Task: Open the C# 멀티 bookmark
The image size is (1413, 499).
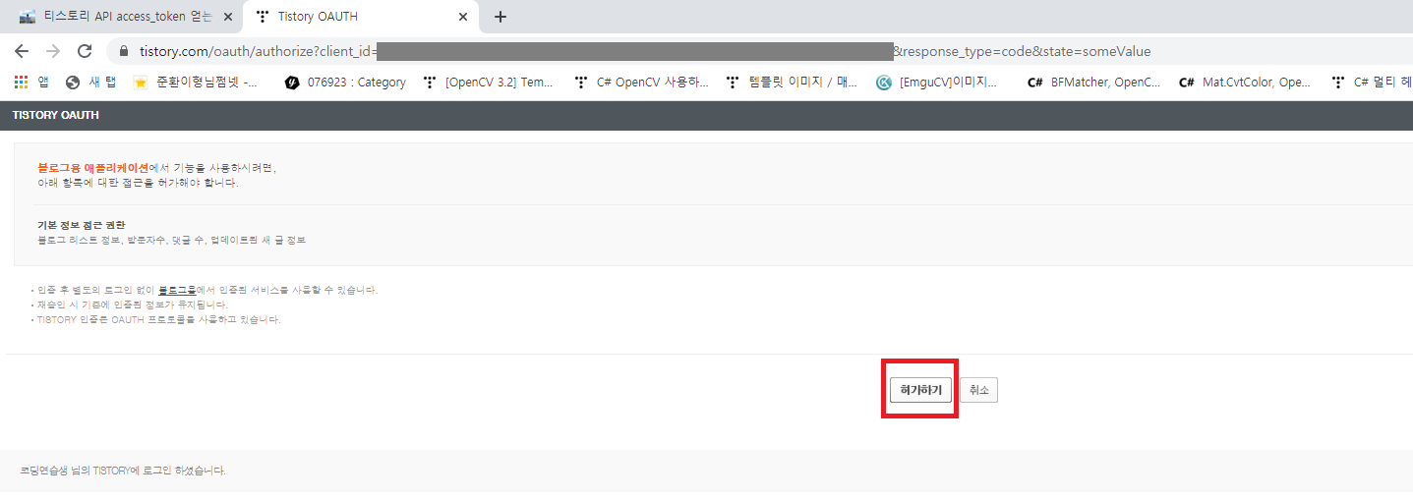Action: [1371, 83]
